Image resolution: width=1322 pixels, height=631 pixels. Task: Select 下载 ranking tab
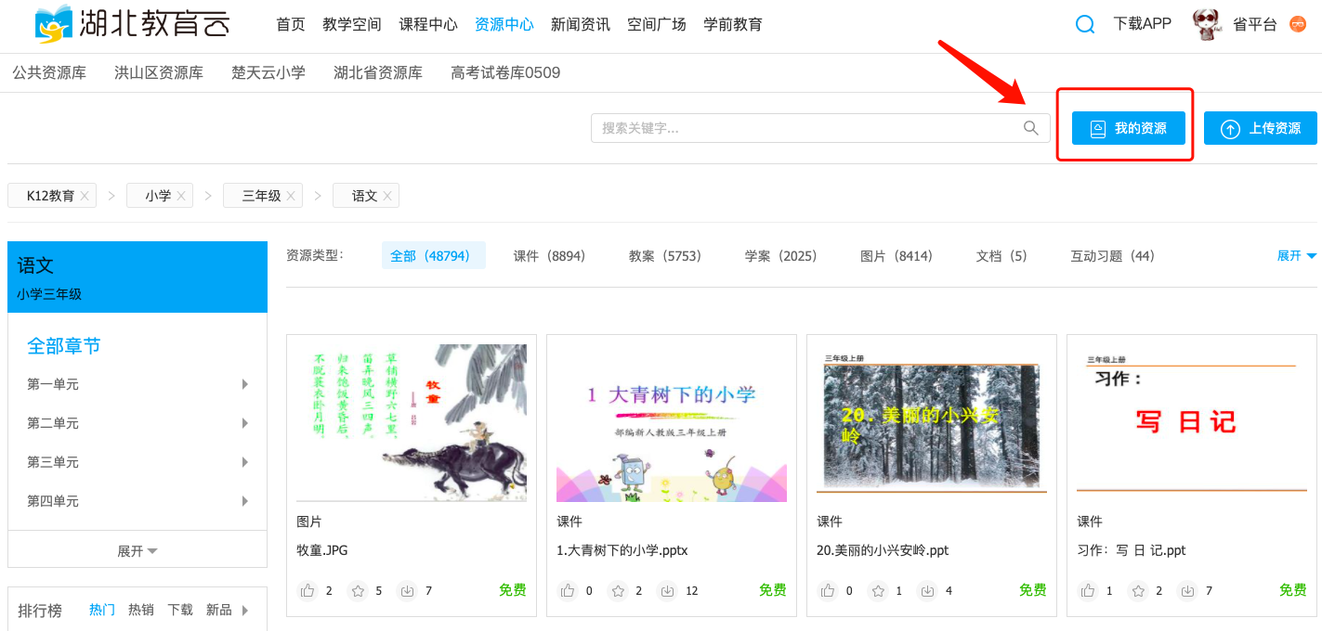click(180, 610)
